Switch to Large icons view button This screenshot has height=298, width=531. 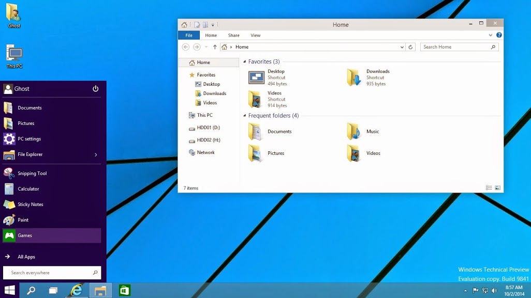pyautogui.click(x=497, y=188)
